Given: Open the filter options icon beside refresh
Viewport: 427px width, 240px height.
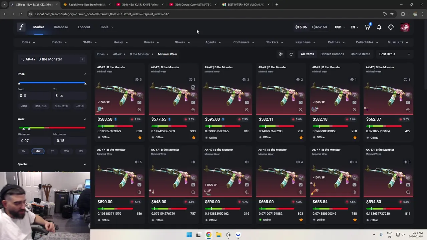Looking at the screenshot, I should 281,54.
